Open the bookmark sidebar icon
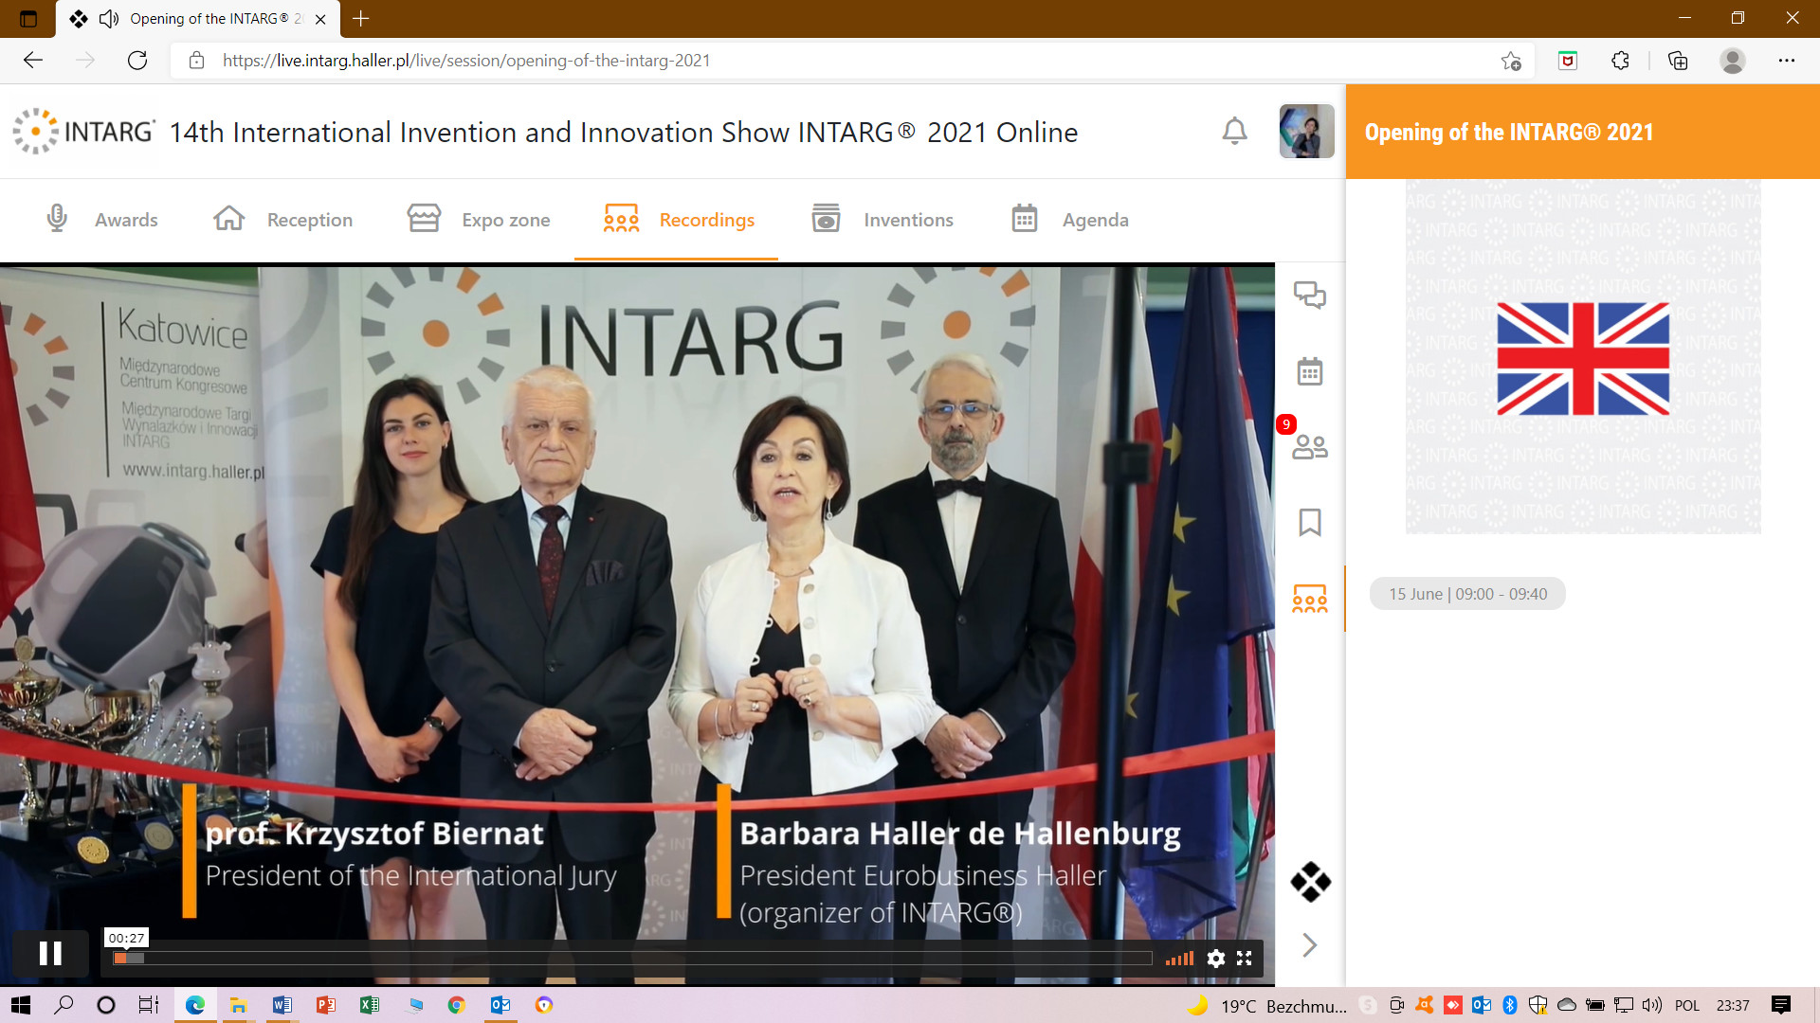This screenshot has height=1023, width=1820. (1310, 522)
